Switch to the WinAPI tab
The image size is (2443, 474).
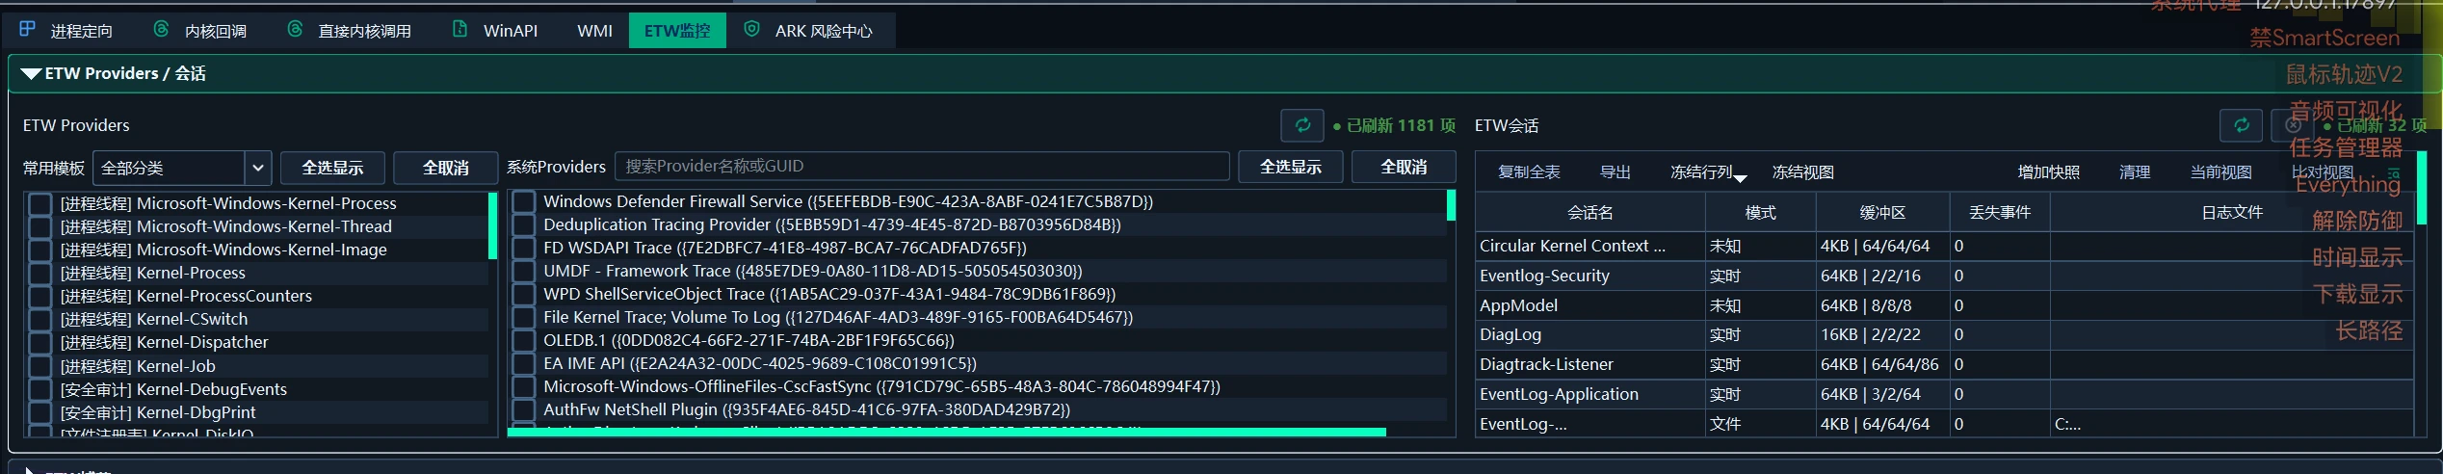[495, 31]
